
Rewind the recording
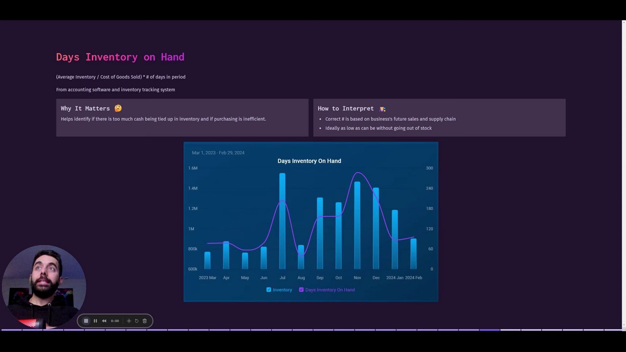point(104,321)
